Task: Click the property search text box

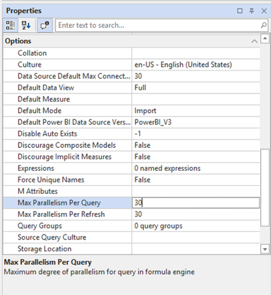Action: 158,25
